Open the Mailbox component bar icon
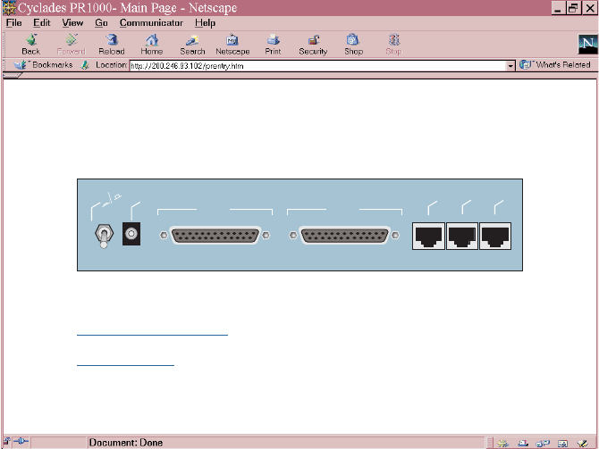Screen dimensions: 599x449 pos(523,443)
